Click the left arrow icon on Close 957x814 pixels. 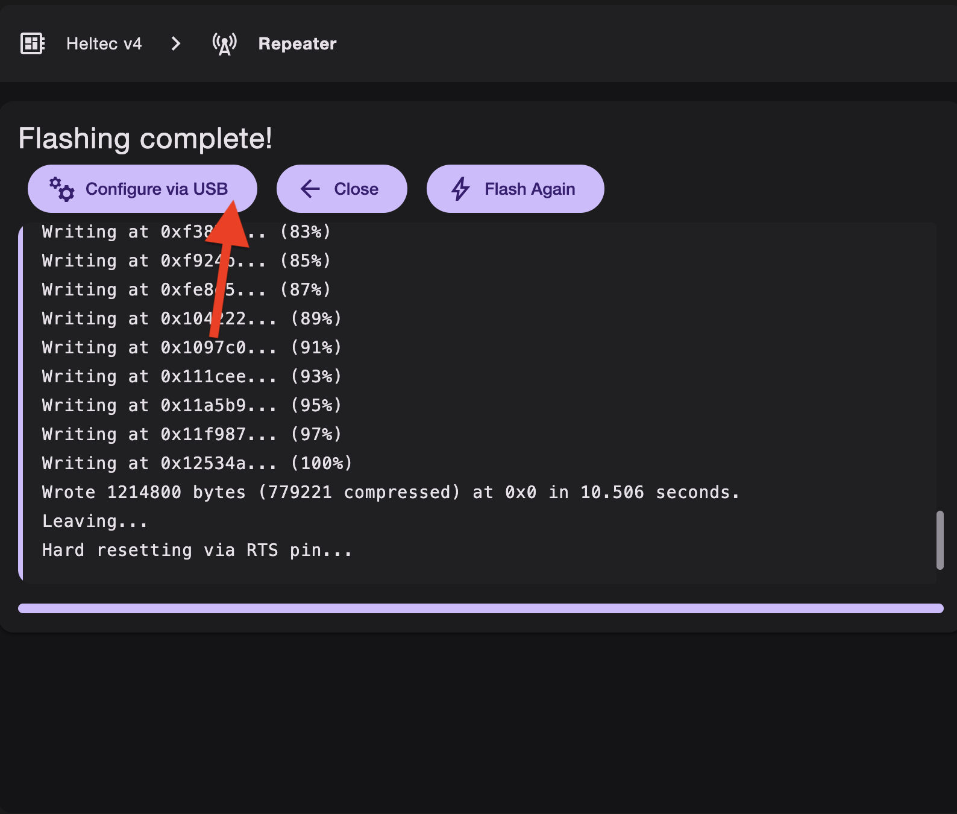coord(310,189)
